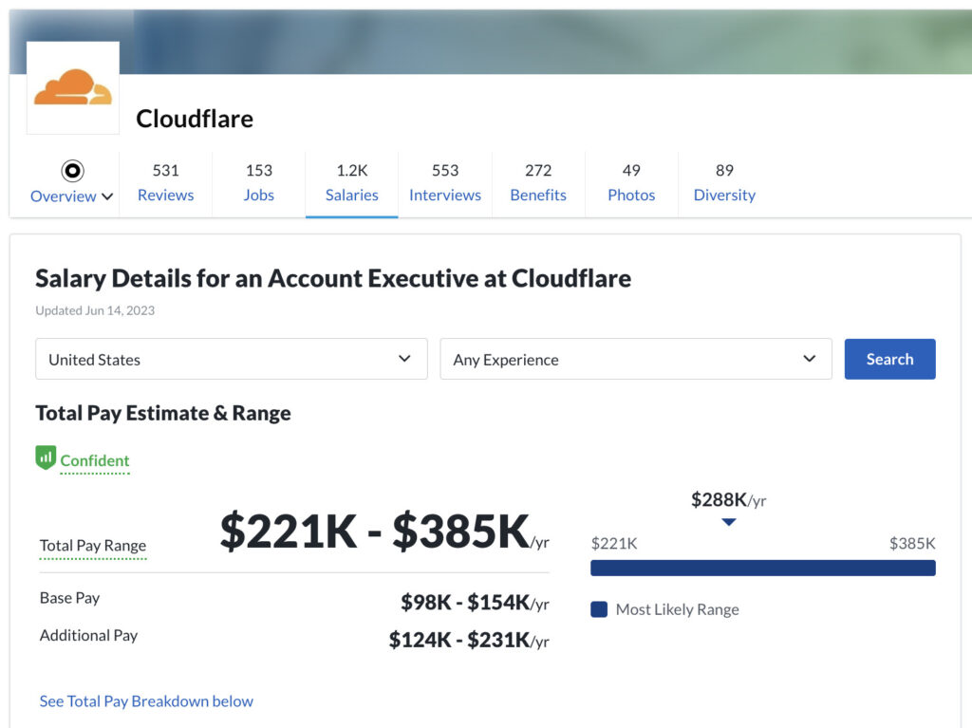The image size is (972, 728).
Task: Open the United States location dropdown
Action: (232, 359)
